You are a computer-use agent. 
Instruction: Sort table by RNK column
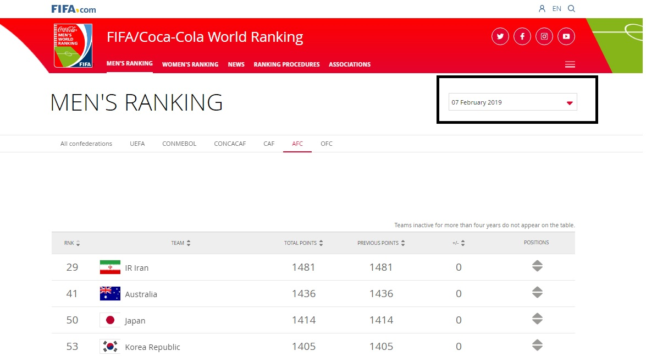pos(72,243)
